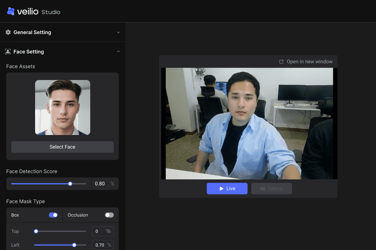Viewport: 376px width, 250px height.
Task: Open the Select Face picker
Action: (x=62, y=147)
